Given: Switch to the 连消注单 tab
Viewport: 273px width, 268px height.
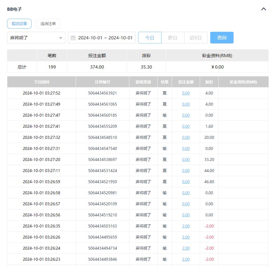Looking at the screenshot, I should click(48, 24).
